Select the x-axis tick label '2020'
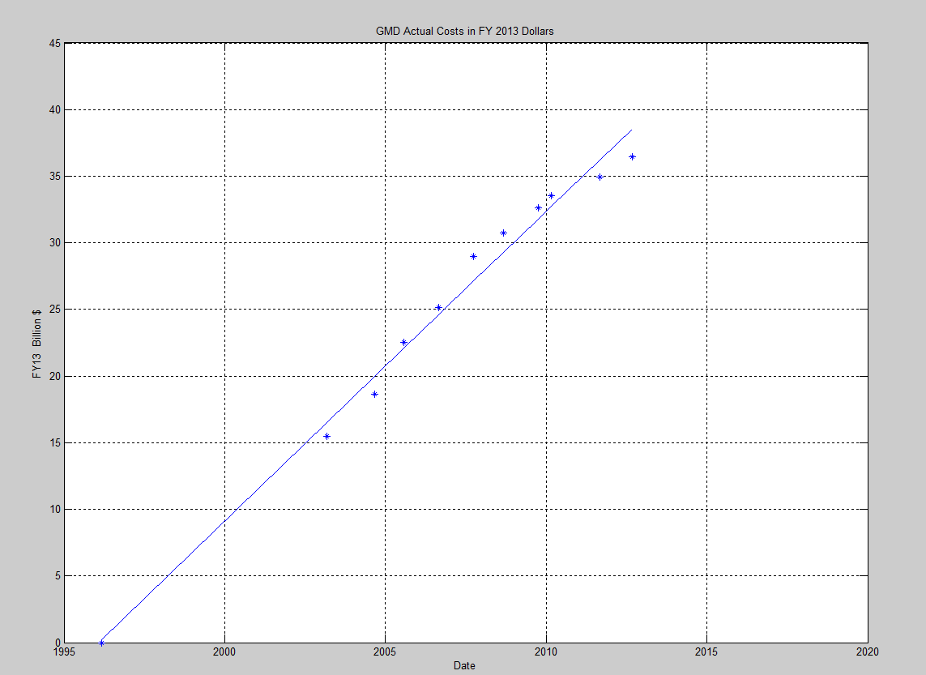 coord(867,651)
